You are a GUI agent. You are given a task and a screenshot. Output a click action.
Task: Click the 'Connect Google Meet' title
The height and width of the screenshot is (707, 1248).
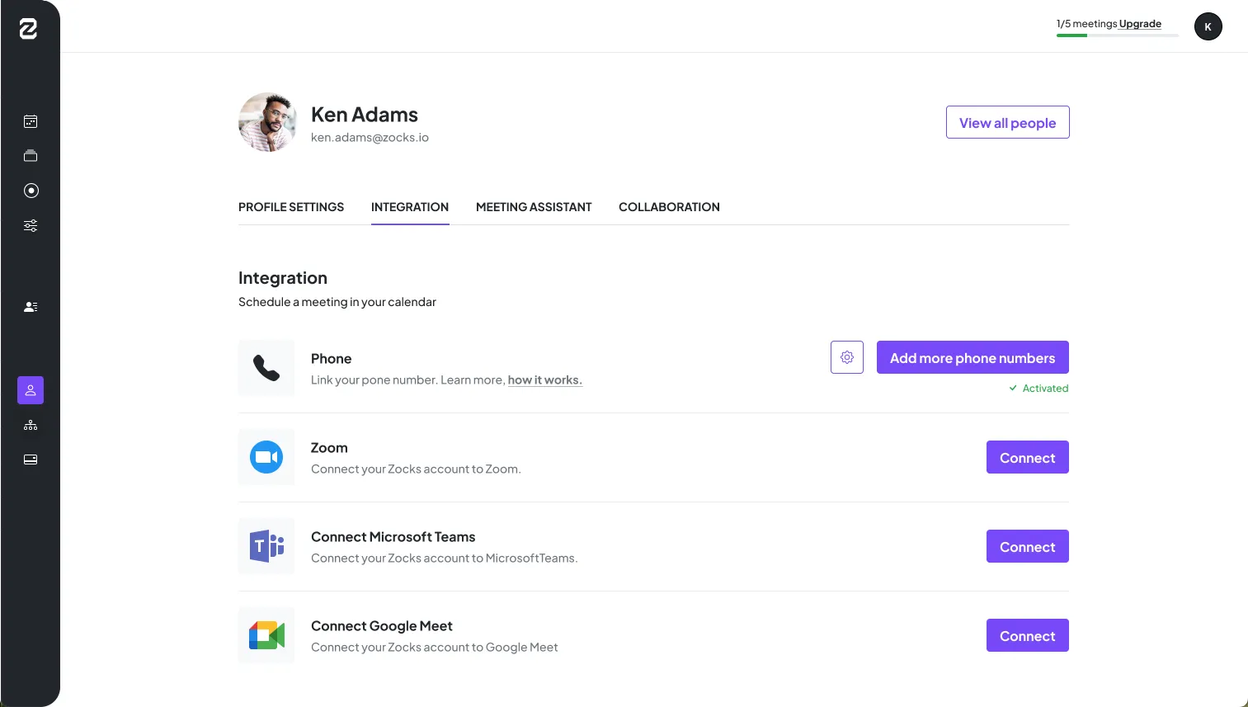382,626
